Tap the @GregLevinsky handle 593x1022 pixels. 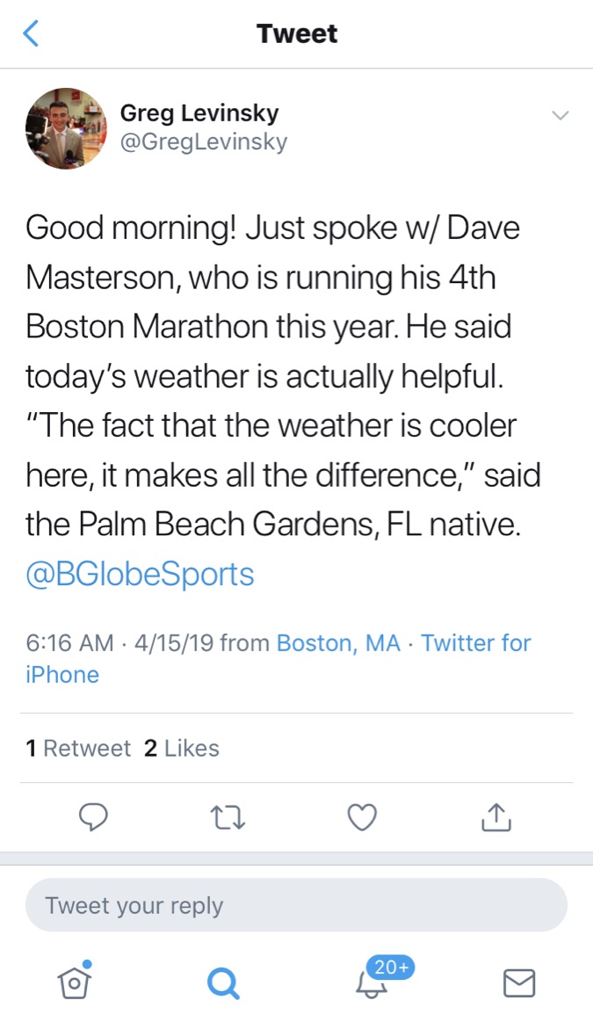click(203, 141)
